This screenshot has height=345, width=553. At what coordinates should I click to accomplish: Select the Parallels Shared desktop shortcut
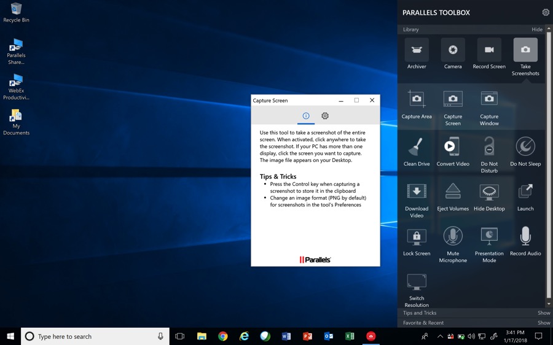(16, 51)
